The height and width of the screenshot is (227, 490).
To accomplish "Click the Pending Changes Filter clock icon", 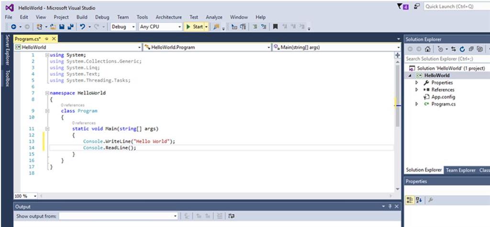I will (440, 49).
